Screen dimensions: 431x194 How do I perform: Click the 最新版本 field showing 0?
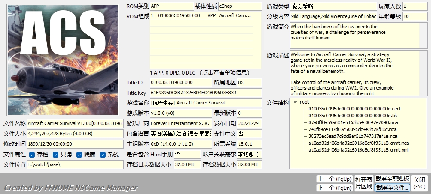click(249, 113)
